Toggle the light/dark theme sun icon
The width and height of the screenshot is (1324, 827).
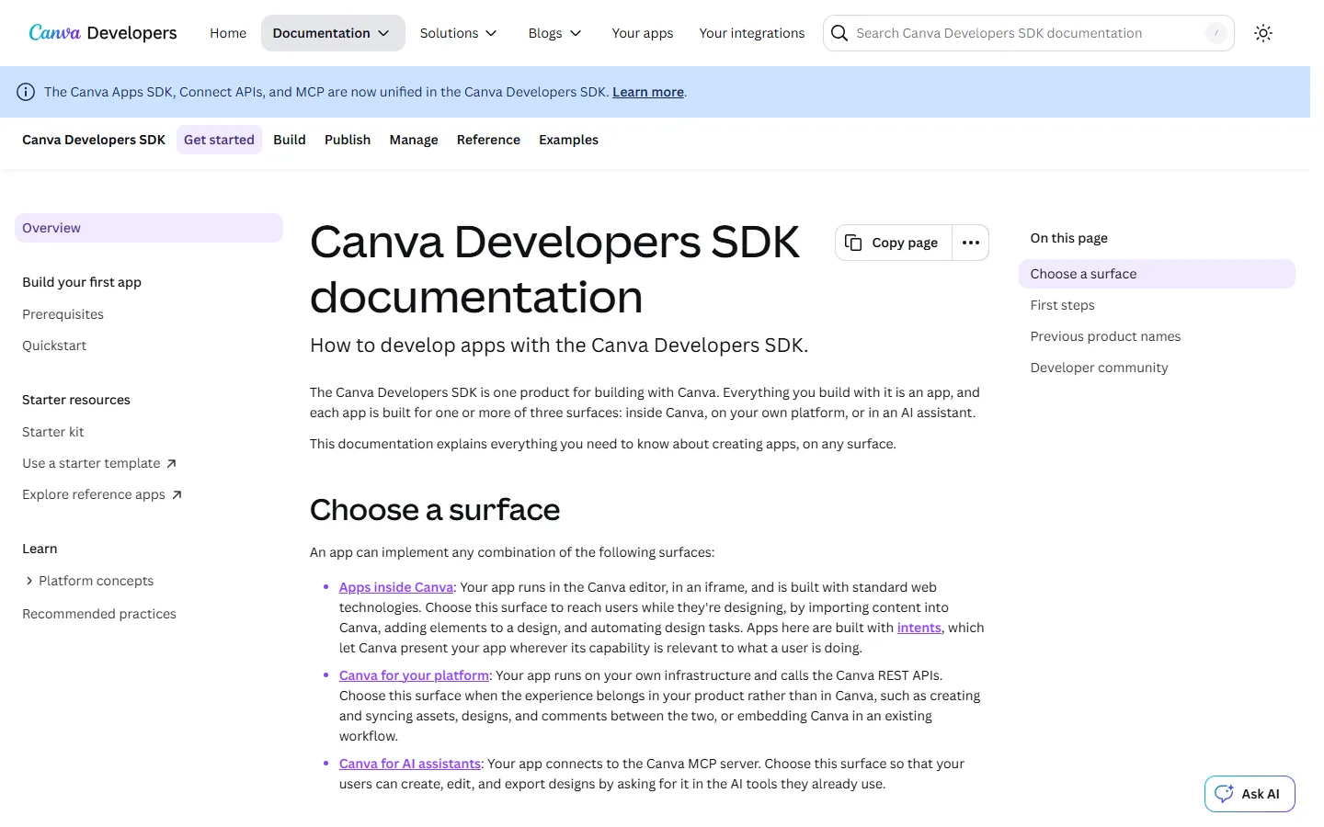[1263, 33]
